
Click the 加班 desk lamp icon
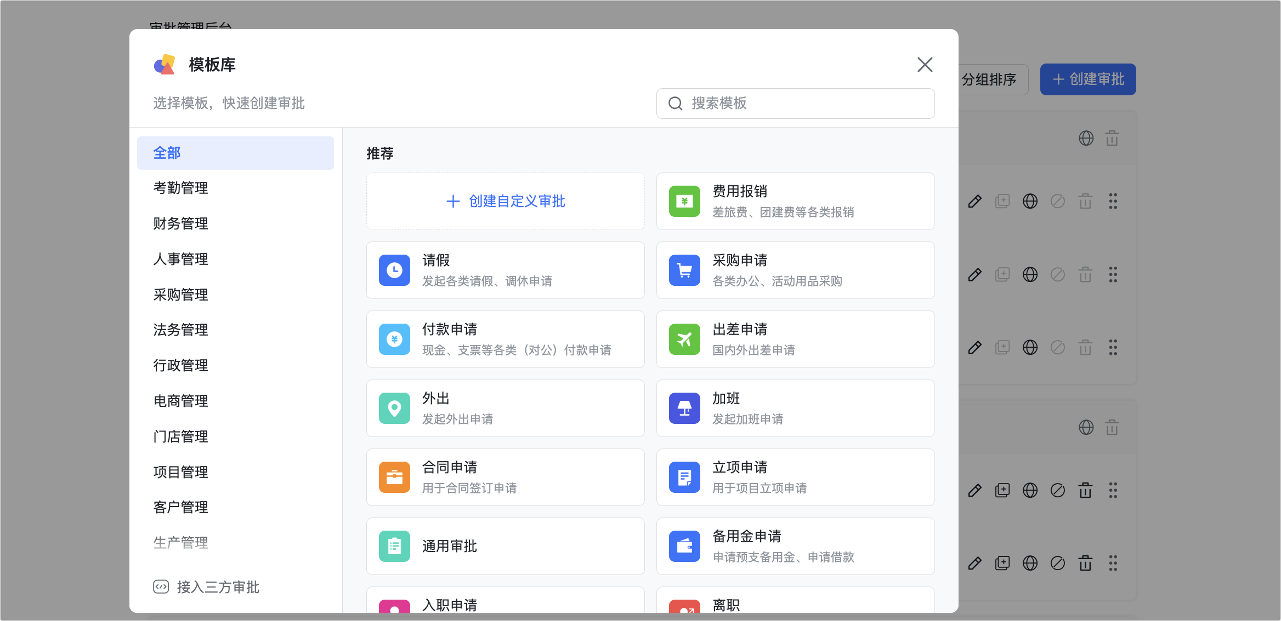tap(684, 408)
